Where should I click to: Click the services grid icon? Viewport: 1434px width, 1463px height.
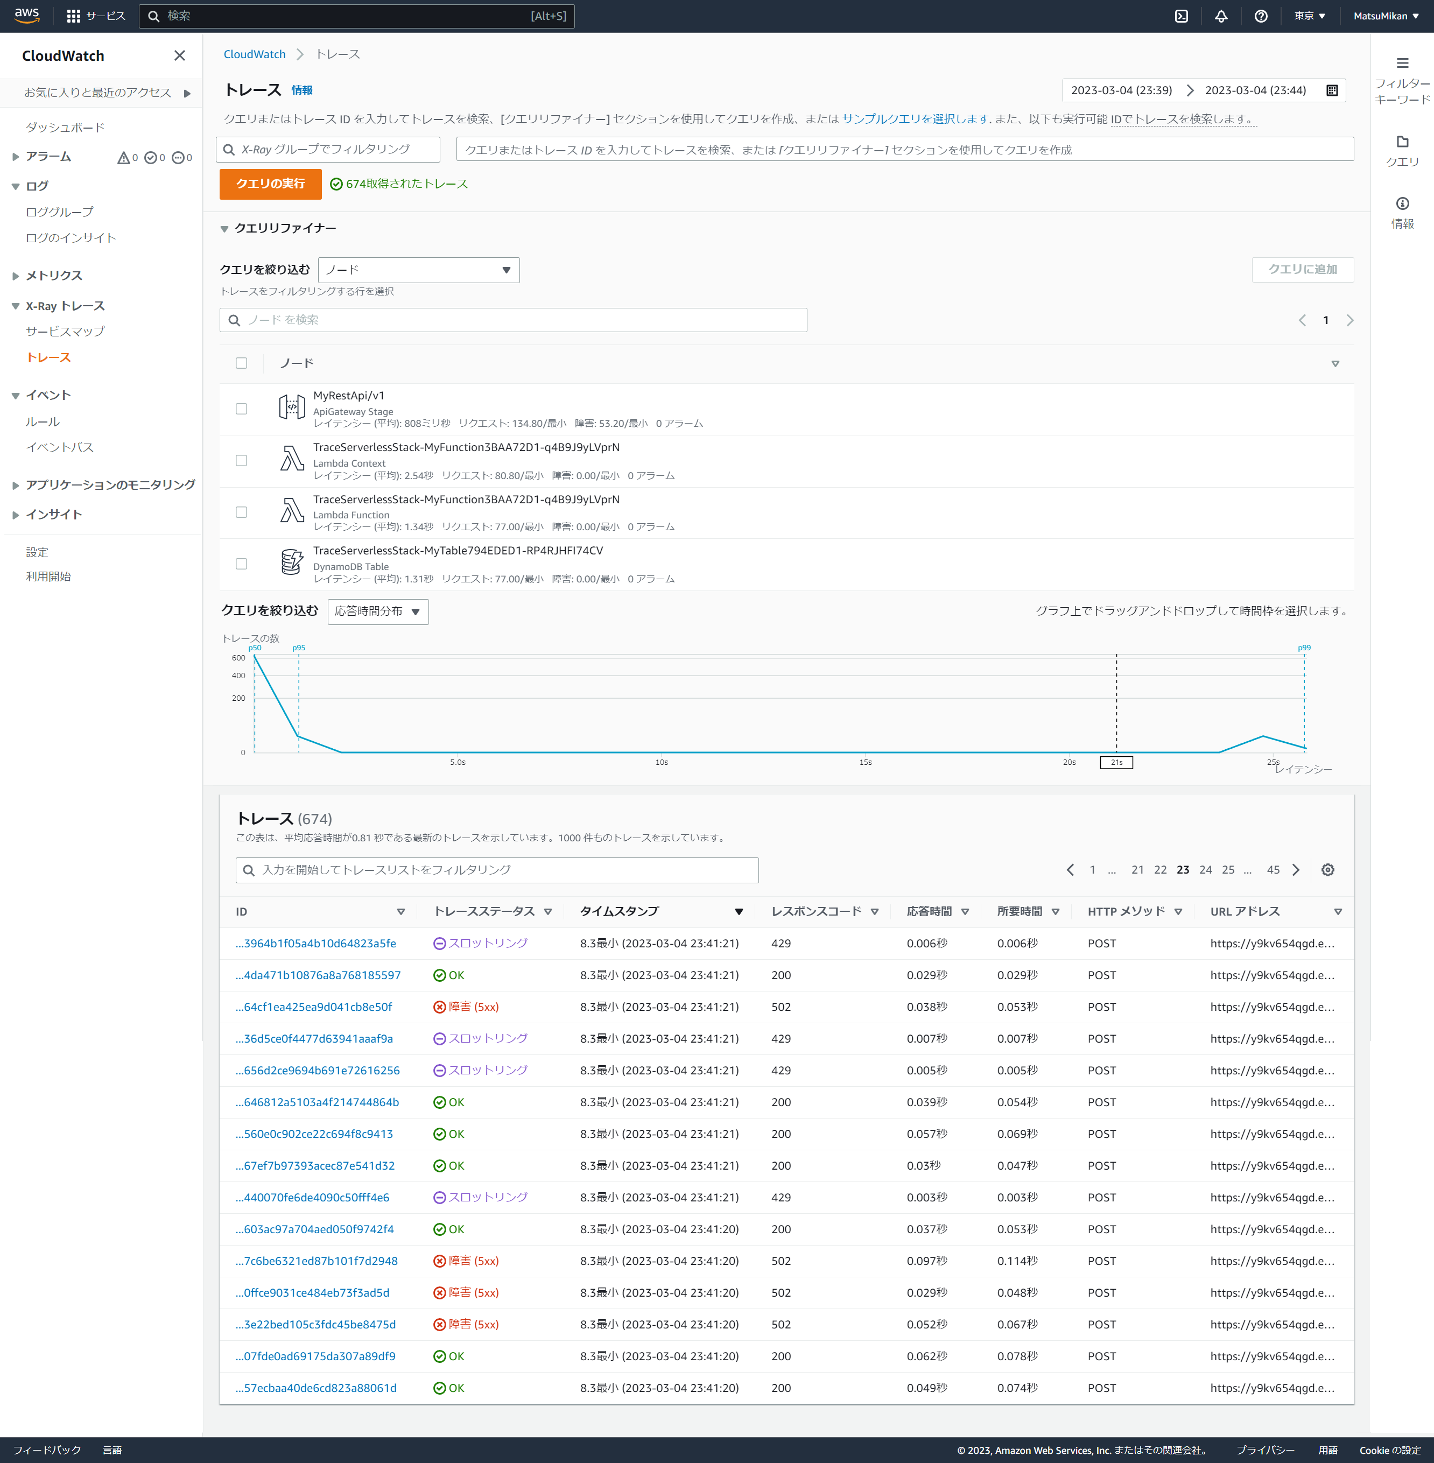click(73, 16)
